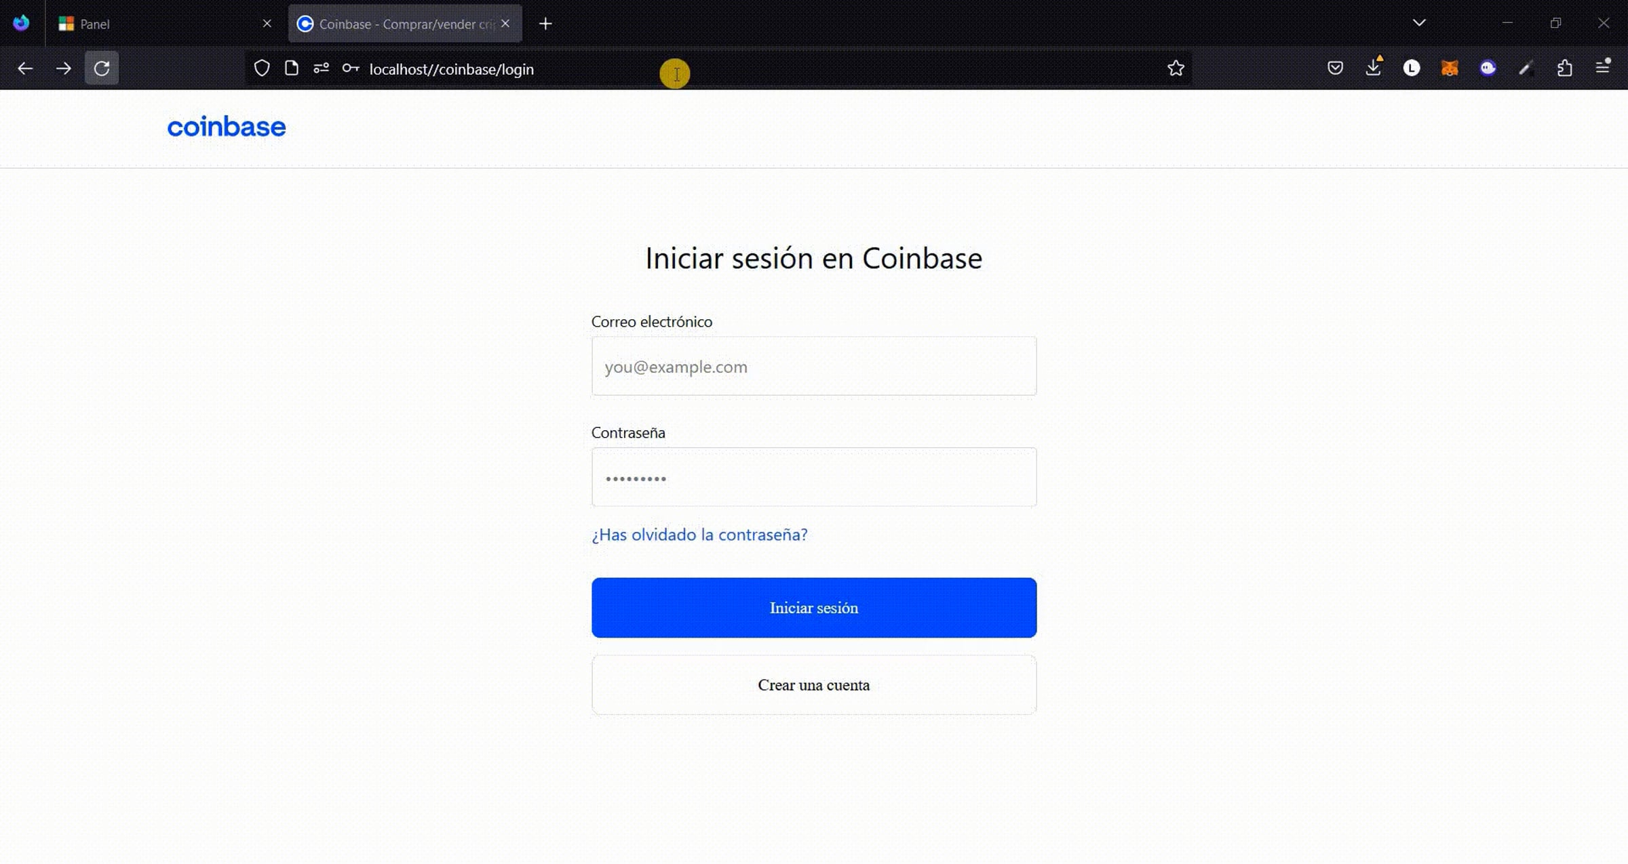Open the Firefox application hamburger menu

click(x=1603, y=67)
